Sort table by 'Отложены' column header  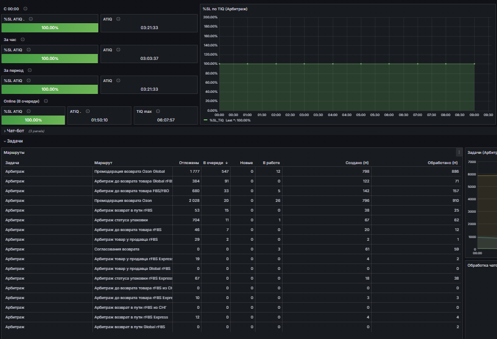pyautogui.click(x=189, y=163)
